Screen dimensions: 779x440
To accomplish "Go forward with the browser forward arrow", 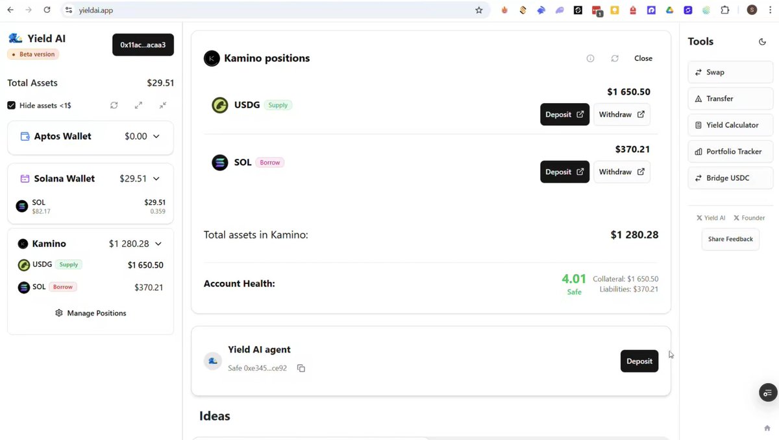I will (29, 10).
